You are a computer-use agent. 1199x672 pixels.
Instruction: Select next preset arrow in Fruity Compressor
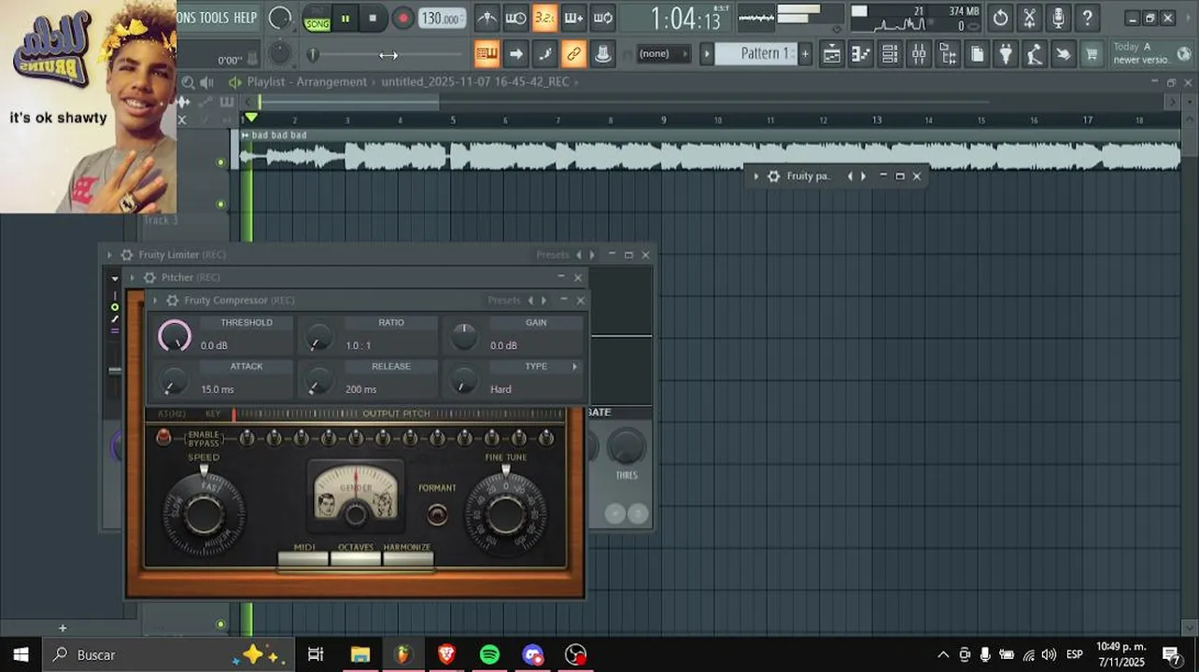[543, 301]
